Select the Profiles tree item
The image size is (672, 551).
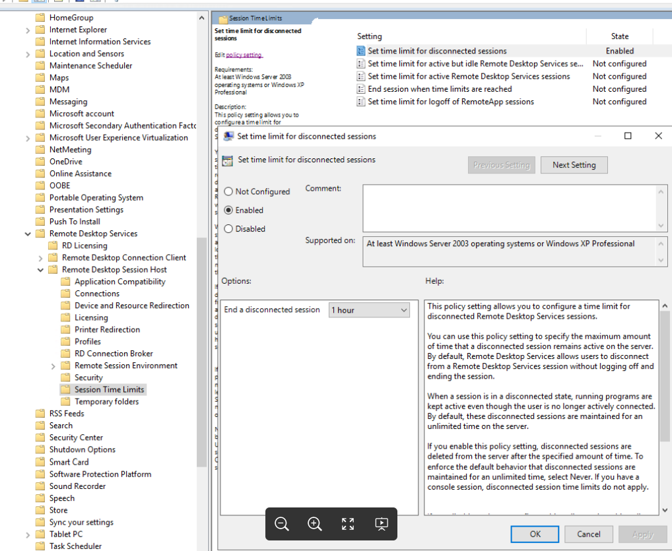[x=88, y=341]
